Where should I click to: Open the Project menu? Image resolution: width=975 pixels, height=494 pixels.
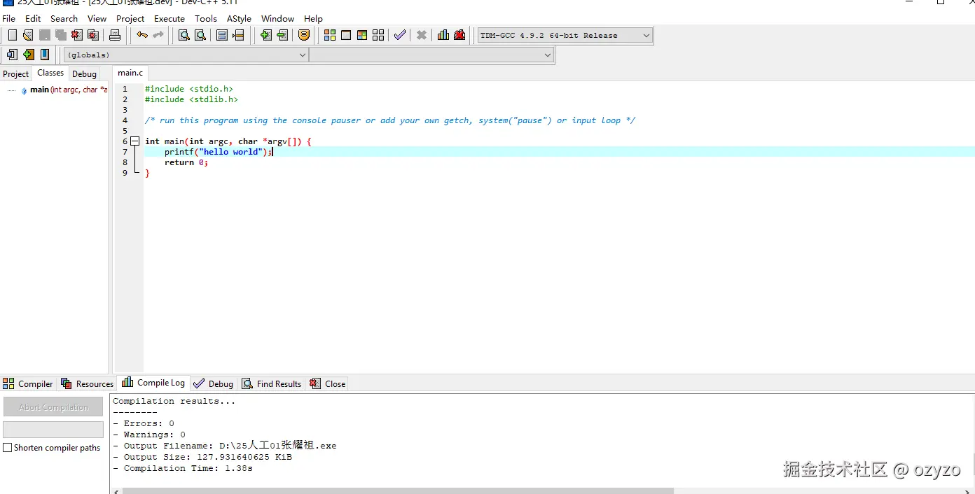click(x=130, y=19)
